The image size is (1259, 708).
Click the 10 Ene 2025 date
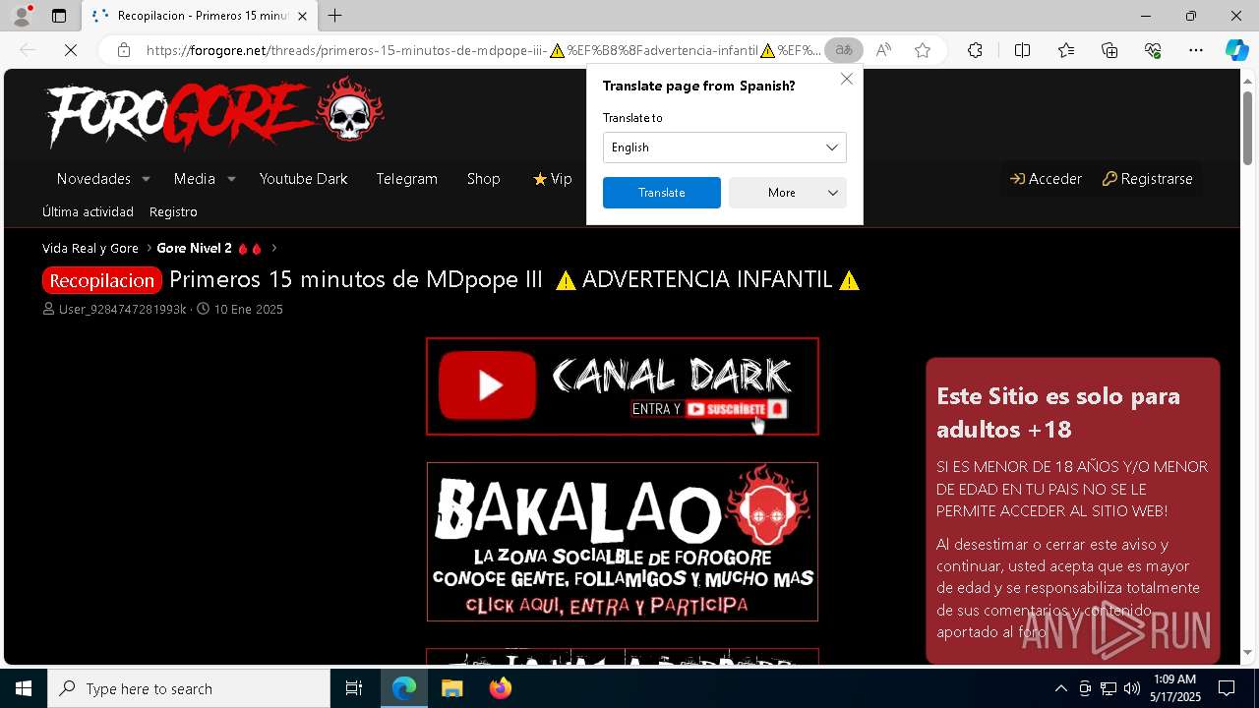[x=248, y=309]
